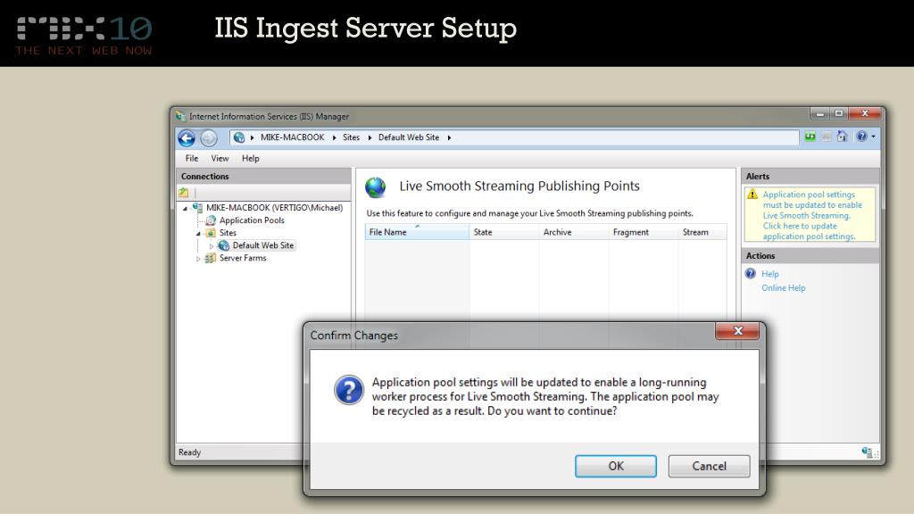
Task: Expand the Default Web Site node
Action: pos(211,246)
